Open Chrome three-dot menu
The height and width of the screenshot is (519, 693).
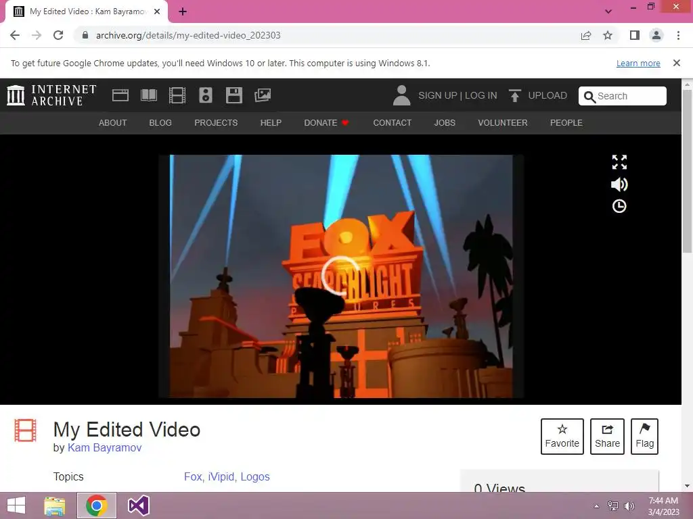(x=678, y=35)
